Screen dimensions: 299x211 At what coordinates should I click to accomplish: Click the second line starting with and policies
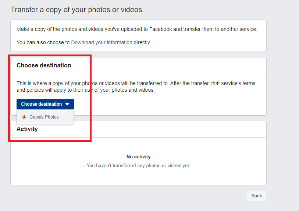pos(85,90)
